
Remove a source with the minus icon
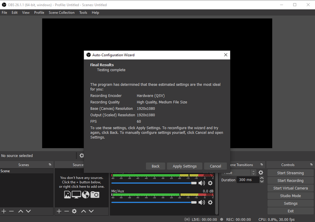tap(66, 211)
